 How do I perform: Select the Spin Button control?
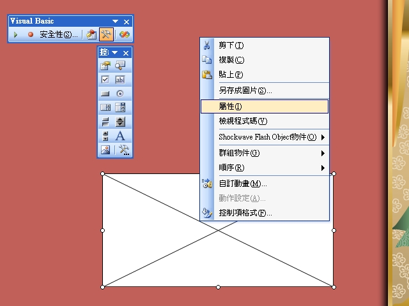click(x=120, y=122)
